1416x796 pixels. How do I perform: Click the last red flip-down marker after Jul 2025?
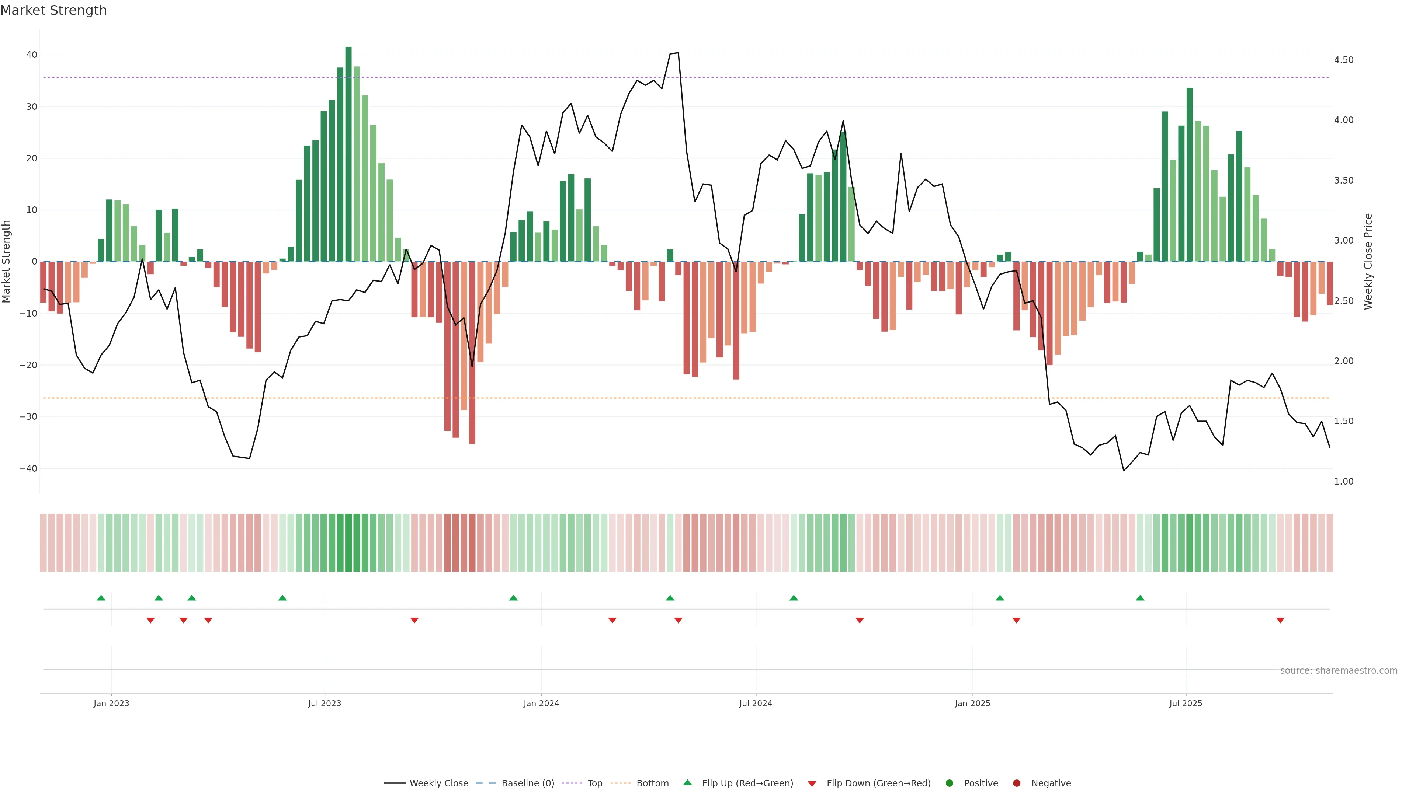[x=1280, y=620]
